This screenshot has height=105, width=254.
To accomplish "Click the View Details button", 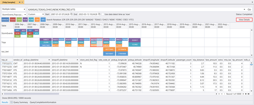I will click(x=244, y=20).
